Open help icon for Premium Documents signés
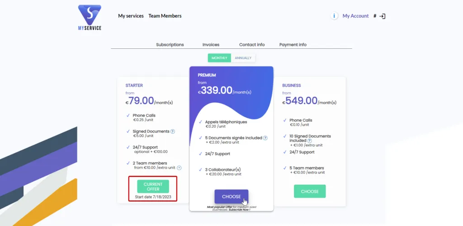 coord(265,138)
